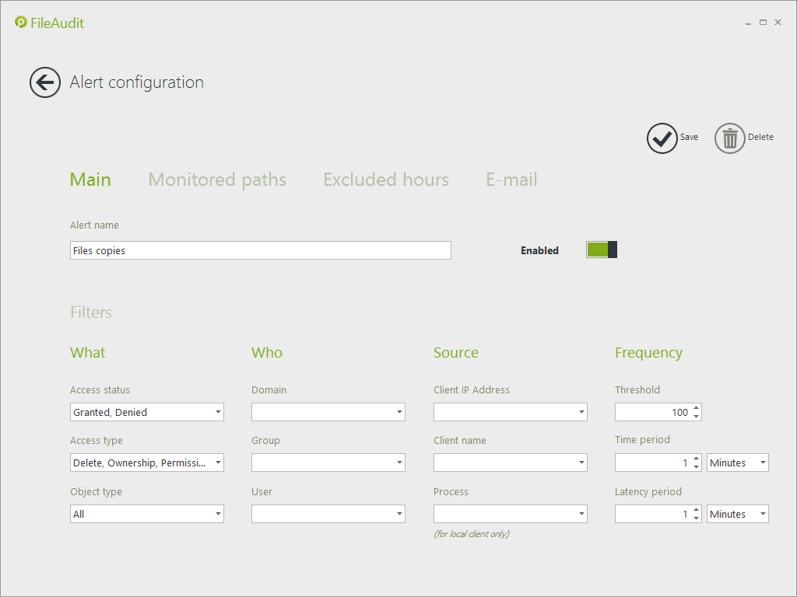Toggle the Enabled switch off
This screenshot has width=797, height=597.
tap(602, 250)
